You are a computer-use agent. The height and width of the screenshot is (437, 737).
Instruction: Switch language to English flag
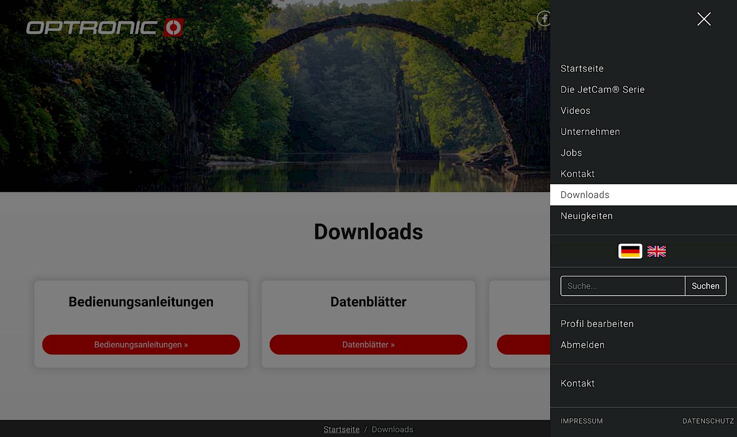657,251
